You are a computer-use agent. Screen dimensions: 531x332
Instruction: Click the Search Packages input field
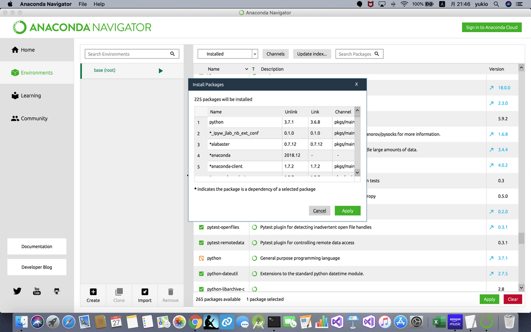(356, 54)
